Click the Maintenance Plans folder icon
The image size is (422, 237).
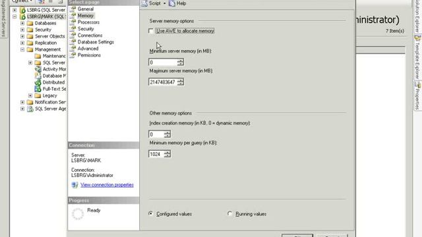point(38,56)
